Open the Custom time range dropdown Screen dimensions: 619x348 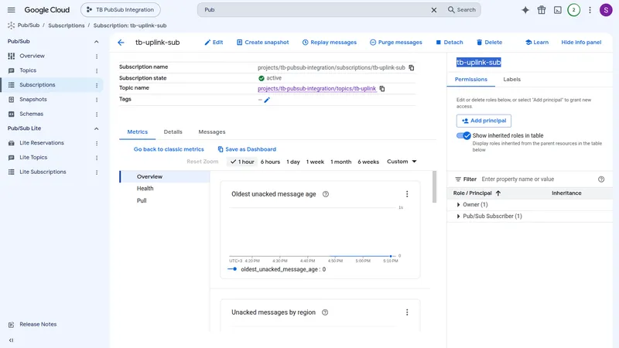click(402, 162)
